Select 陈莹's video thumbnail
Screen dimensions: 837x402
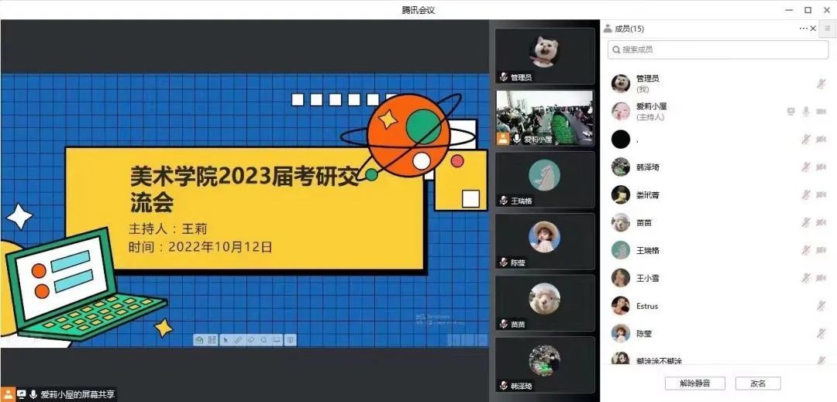(545, 241)
